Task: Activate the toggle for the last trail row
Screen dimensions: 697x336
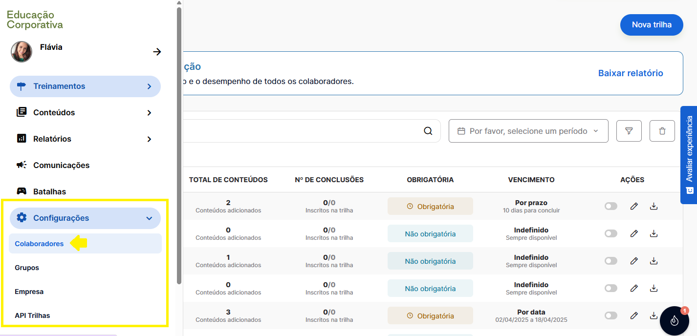Action: 610,315
